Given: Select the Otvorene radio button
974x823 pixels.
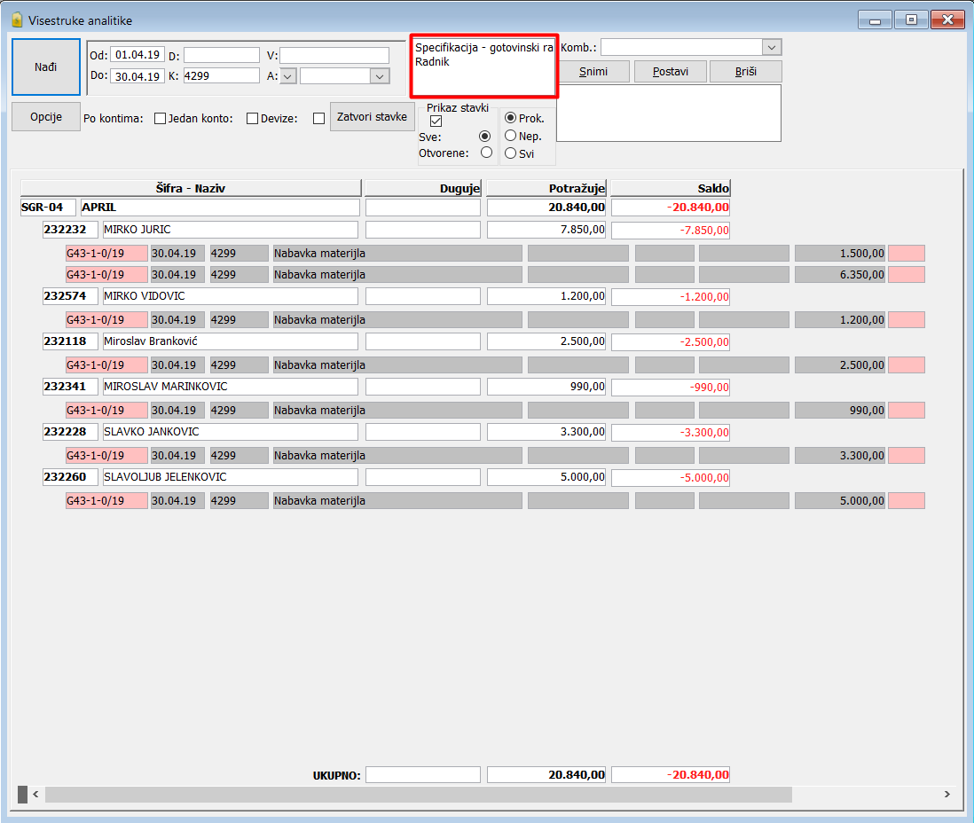Looking at the screenshot, I should (x=486, y=153).
